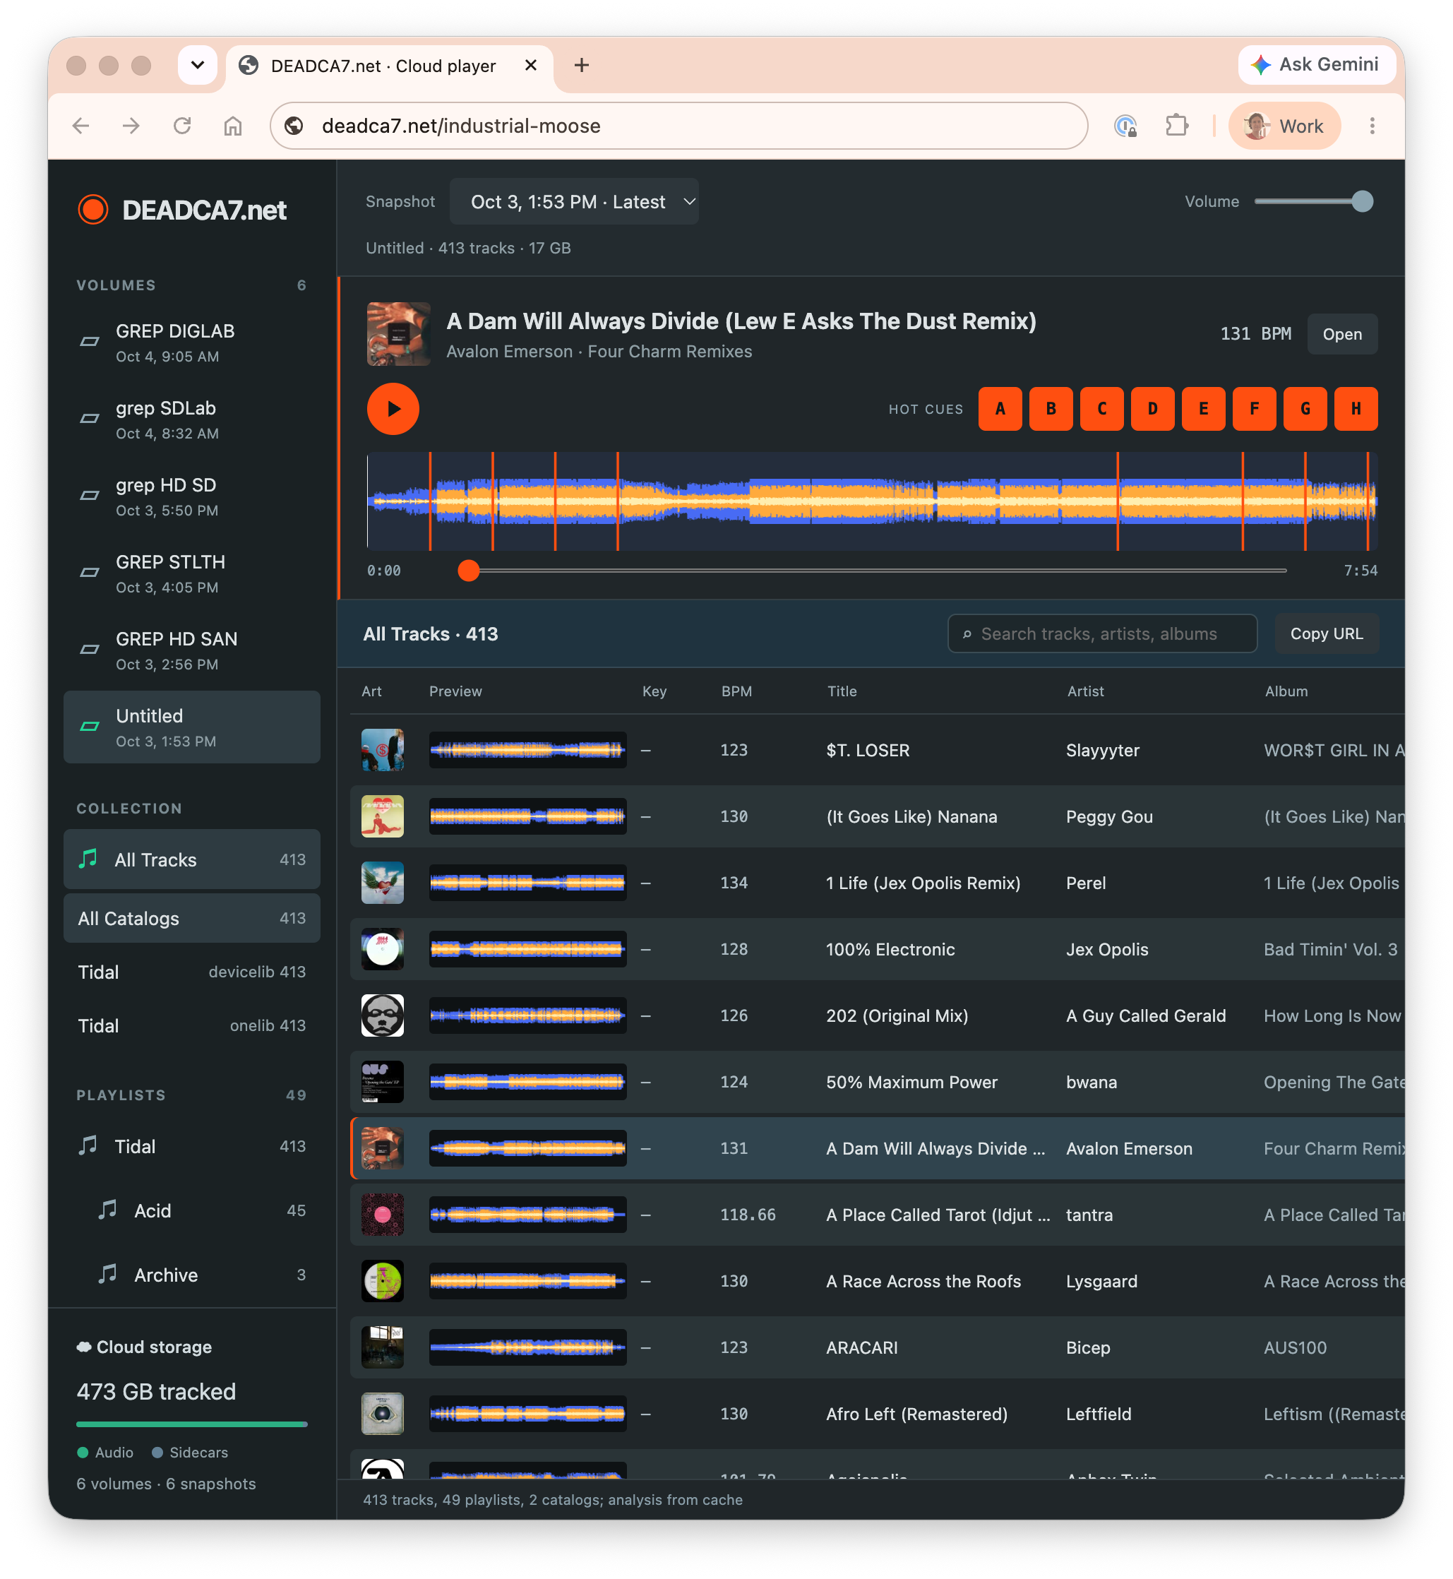This screenshot has width=1453, height=1579.
Task: Sort by the BPM column header
Action: (736, 692)
